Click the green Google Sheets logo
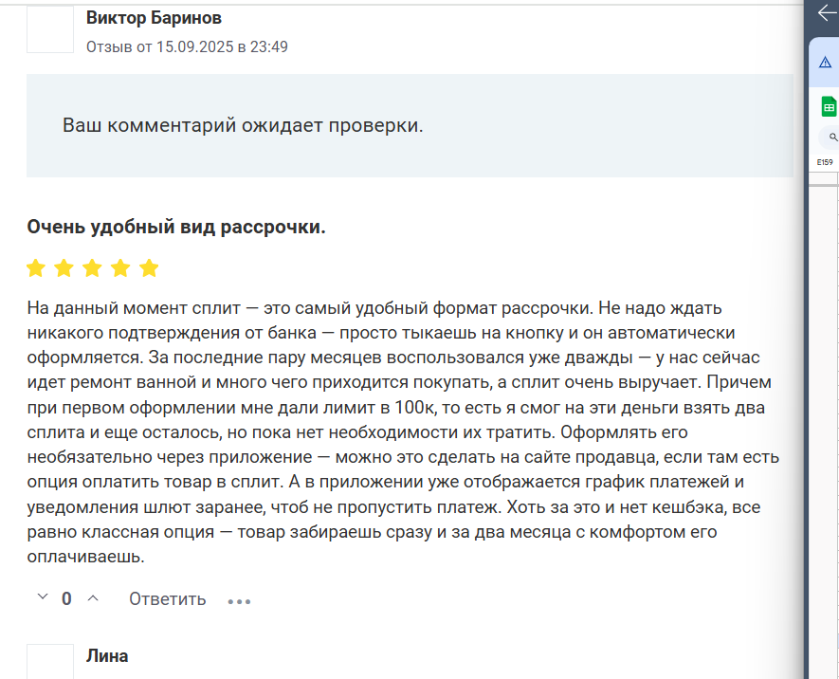 (x=829, y=106)
